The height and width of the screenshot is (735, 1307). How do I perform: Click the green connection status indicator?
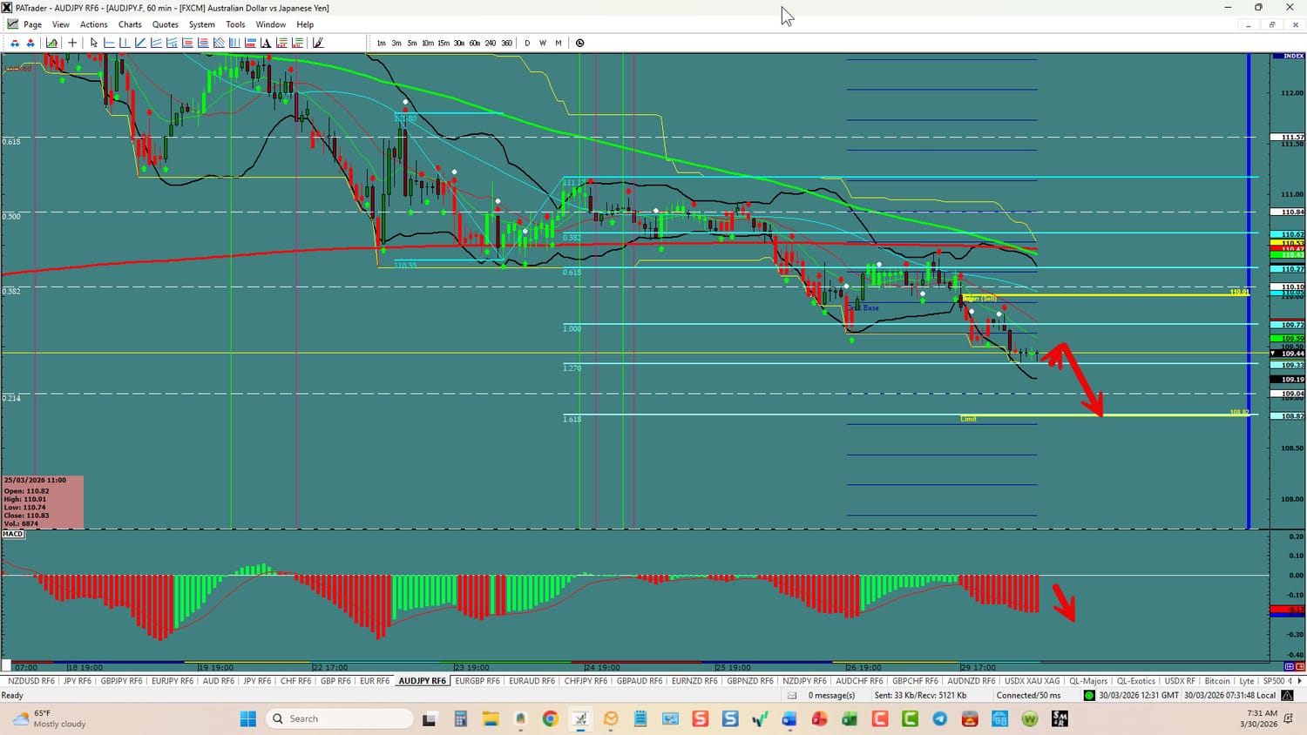coord(1088,696)
